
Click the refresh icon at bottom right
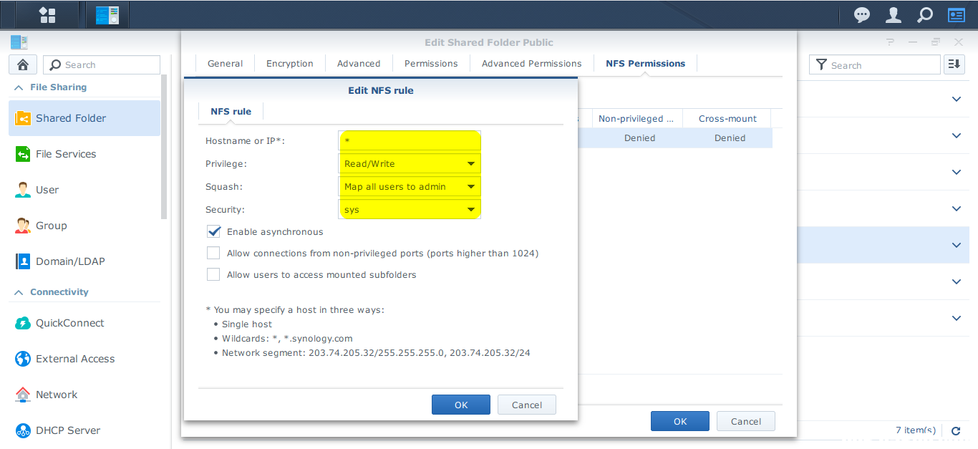[x=955, y=430]
